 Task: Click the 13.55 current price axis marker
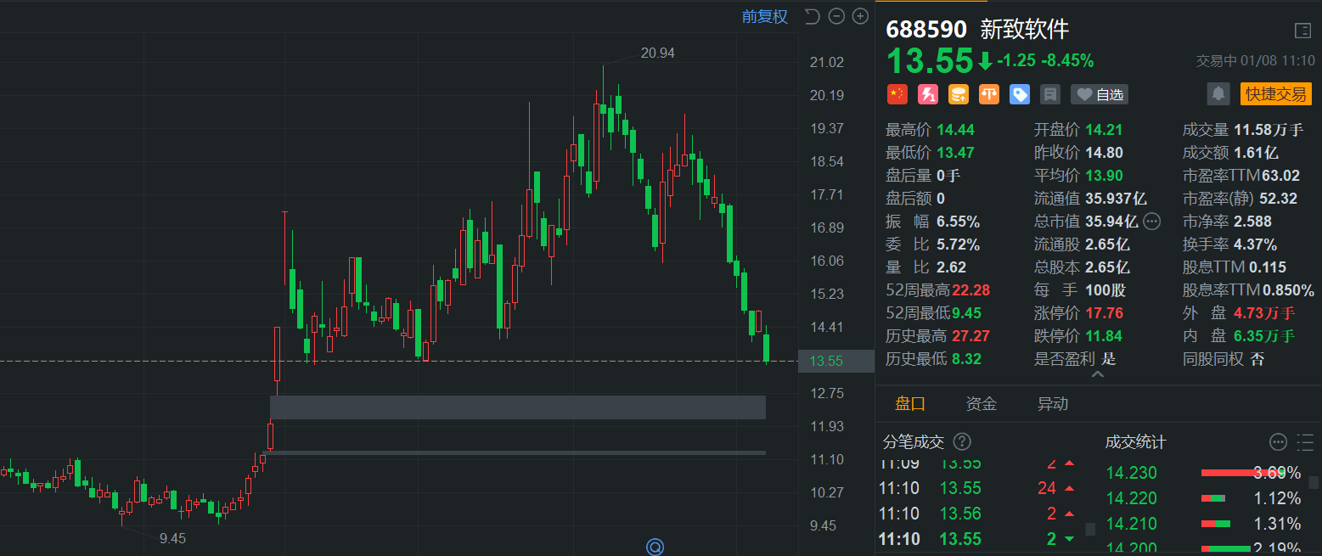(x=835, y=361)
